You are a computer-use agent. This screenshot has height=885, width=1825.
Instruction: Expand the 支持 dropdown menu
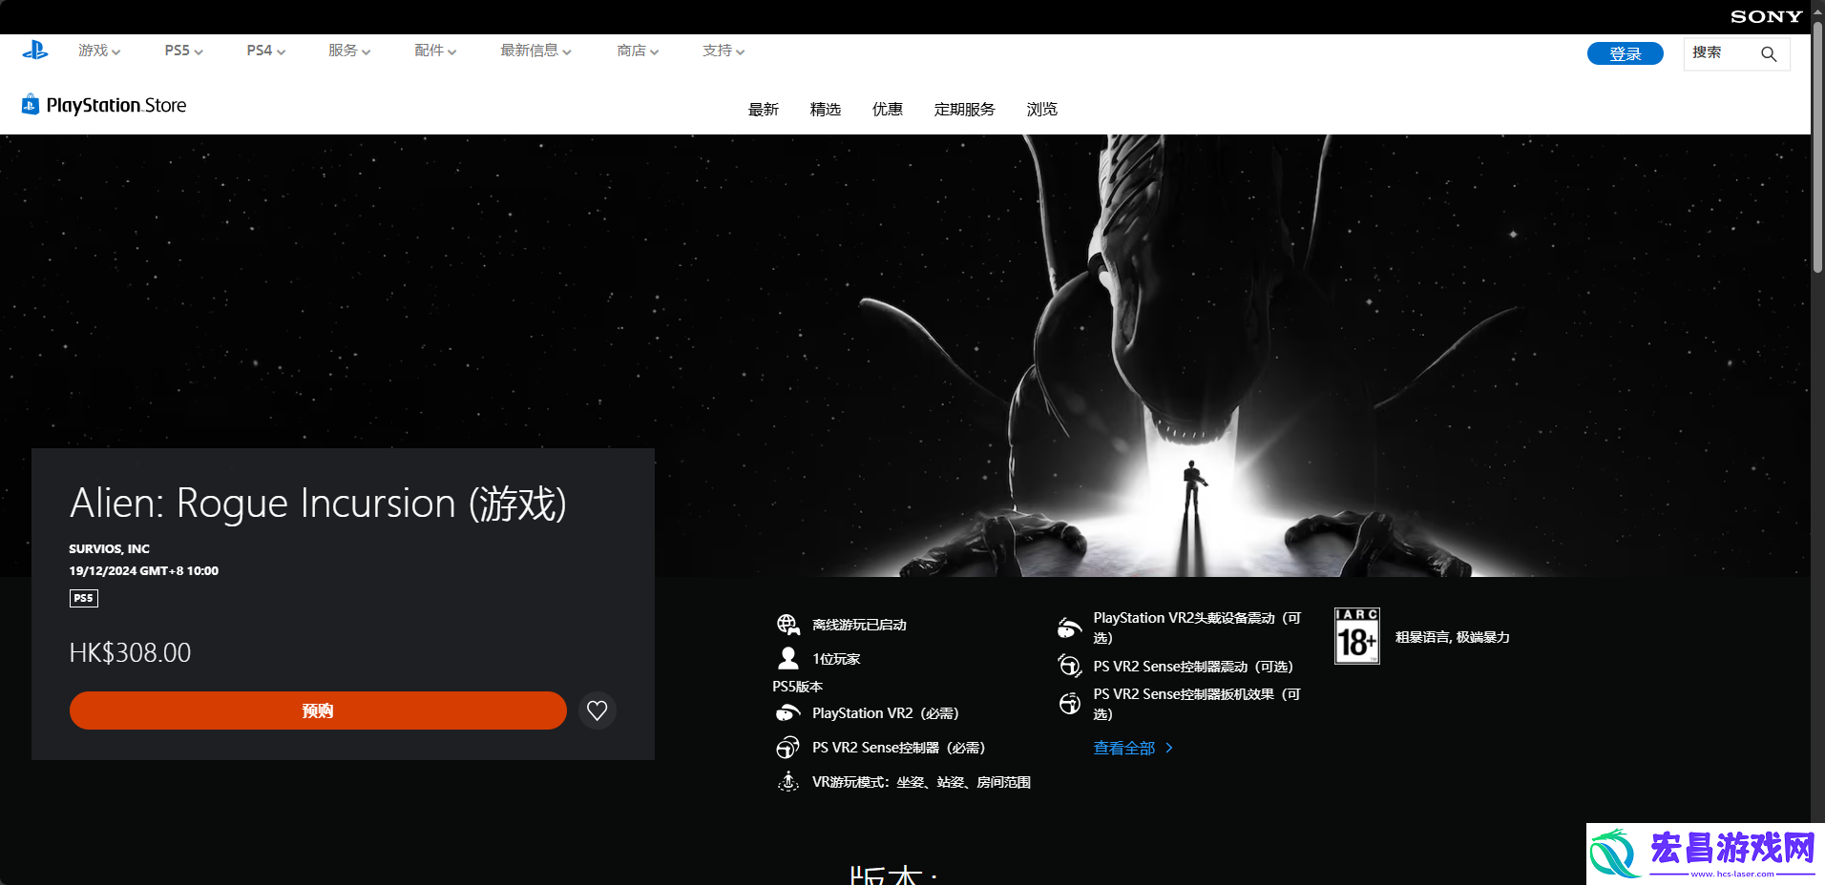click(724, 51)
